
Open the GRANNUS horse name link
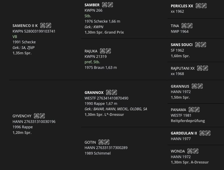click(180, 86)
